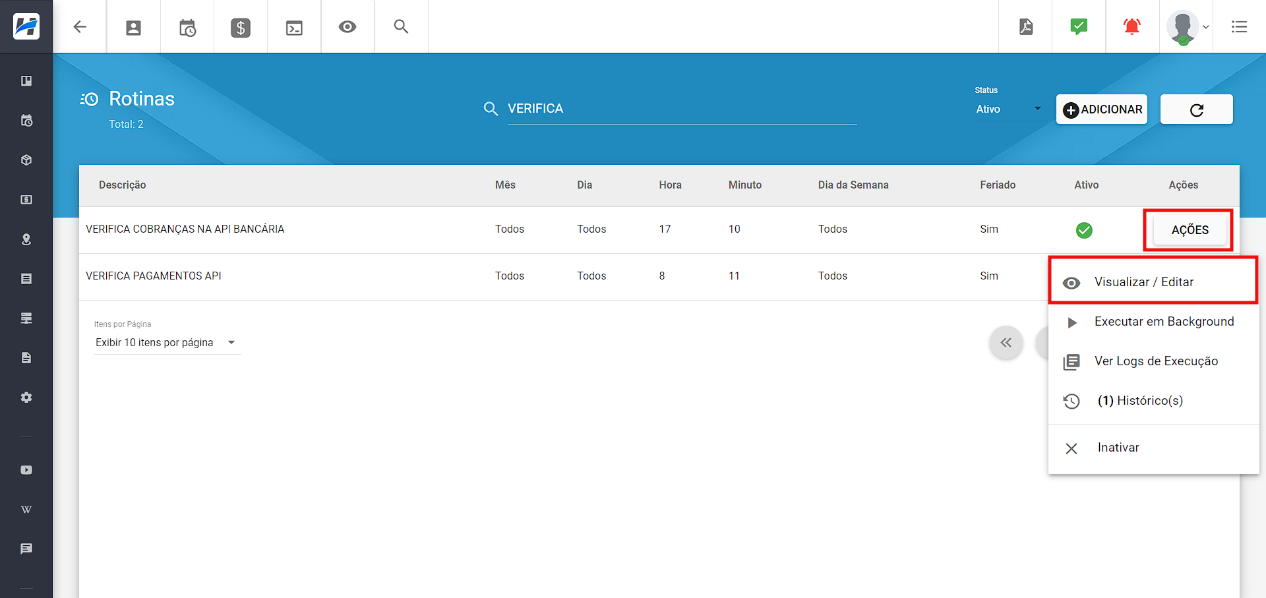Image resolution: width=1266 pixels, height=598 pixels.
Task: Open the calendar clock toolbar icon
Action: (x=187, y=28)
